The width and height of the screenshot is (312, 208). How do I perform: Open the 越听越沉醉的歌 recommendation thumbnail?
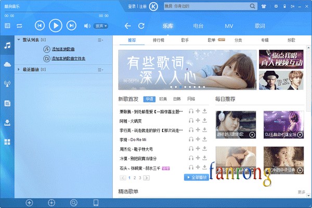click(x=236, y=125)
